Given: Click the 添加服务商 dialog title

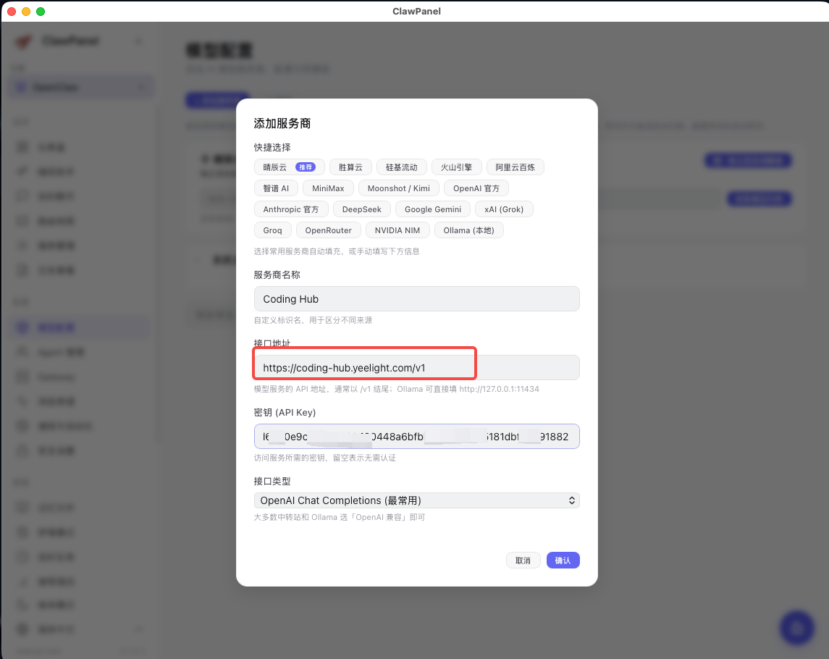Looking at the screenshot, I should coord(282,124).
